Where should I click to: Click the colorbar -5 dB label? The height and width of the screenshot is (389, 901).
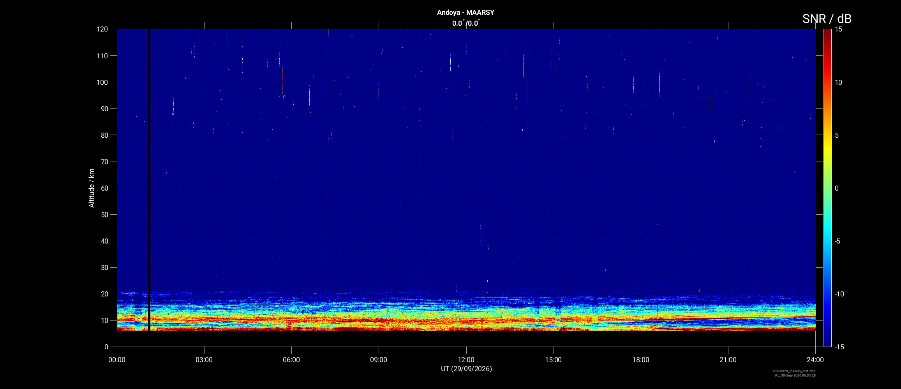coord(838,241)
